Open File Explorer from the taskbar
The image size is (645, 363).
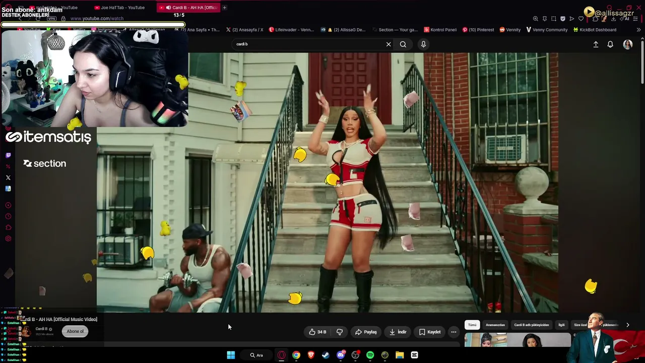[x=400, y=355]
